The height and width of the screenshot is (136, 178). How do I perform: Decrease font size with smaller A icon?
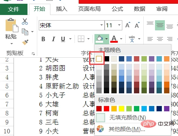click(x=137, y=25)
